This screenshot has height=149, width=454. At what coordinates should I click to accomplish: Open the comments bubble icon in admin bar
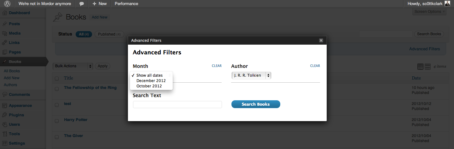click(x=82, y=4)
